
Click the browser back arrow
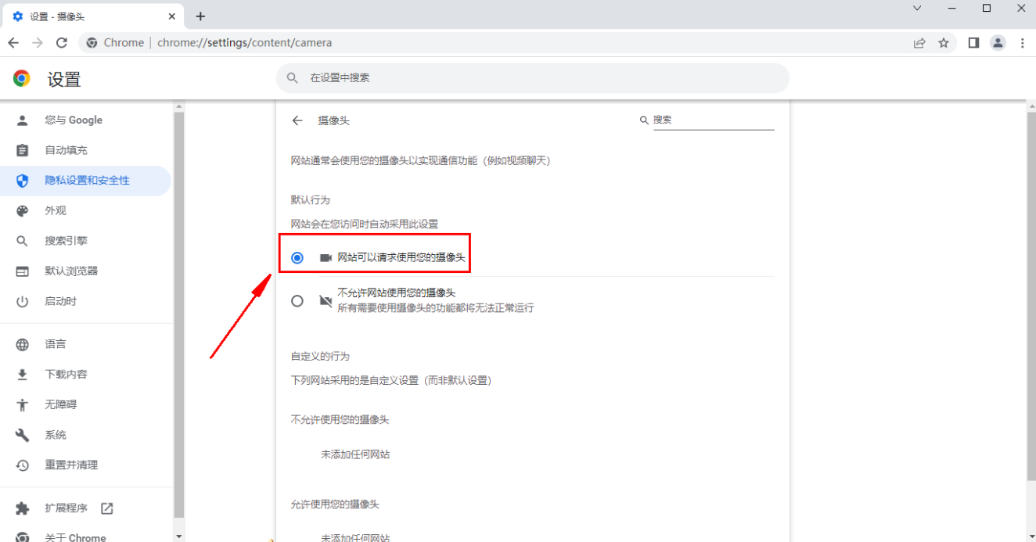click(13, 43)
